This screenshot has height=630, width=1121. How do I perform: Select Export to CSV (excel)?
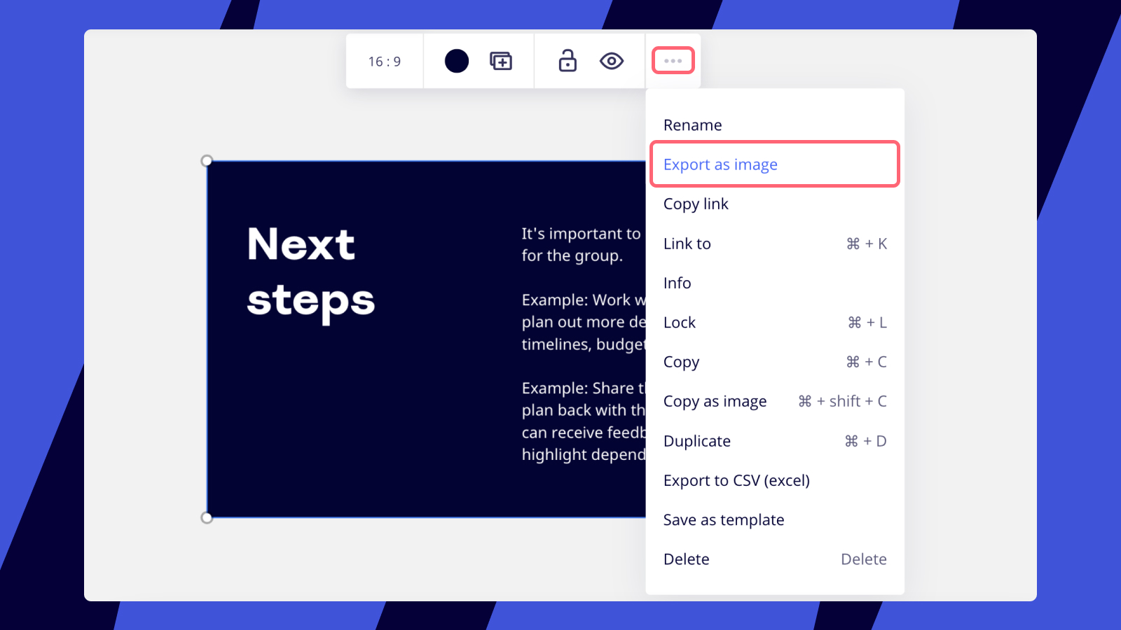click(x=736, y=480)
